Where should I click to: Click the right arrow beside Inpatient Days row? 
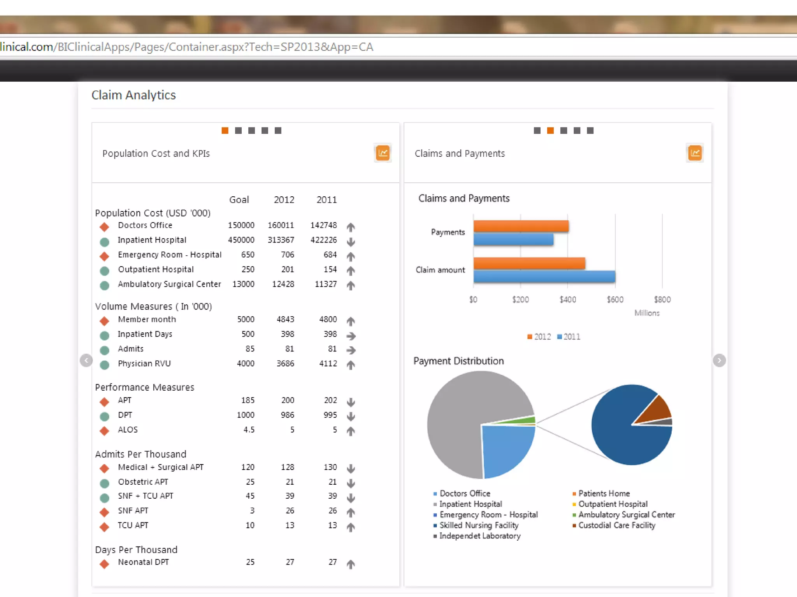click(x=351, y=336)
